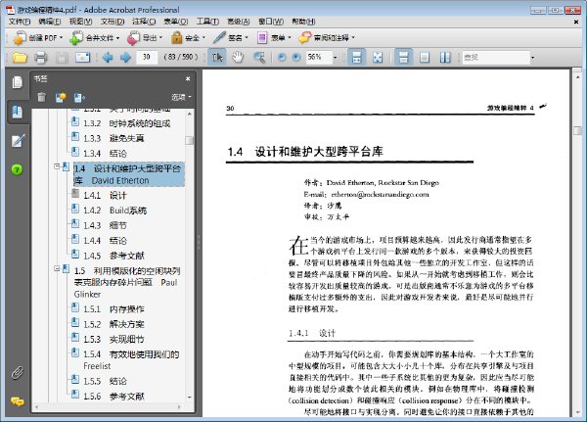Open the Bookmarks panel icon in sidebar
587x422 pixels.
tap(18, 112)
